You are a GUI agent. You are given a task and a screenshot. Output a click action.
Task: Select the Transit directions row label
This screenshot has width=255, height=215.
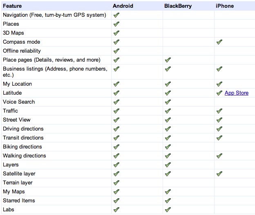click(x=23, y=138)
